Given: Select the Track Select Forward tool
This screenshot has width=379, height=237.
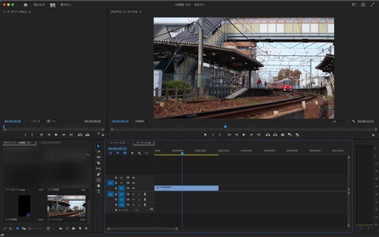Looking at the screenshot, I should pyautogui.click(x=98, y=151).
